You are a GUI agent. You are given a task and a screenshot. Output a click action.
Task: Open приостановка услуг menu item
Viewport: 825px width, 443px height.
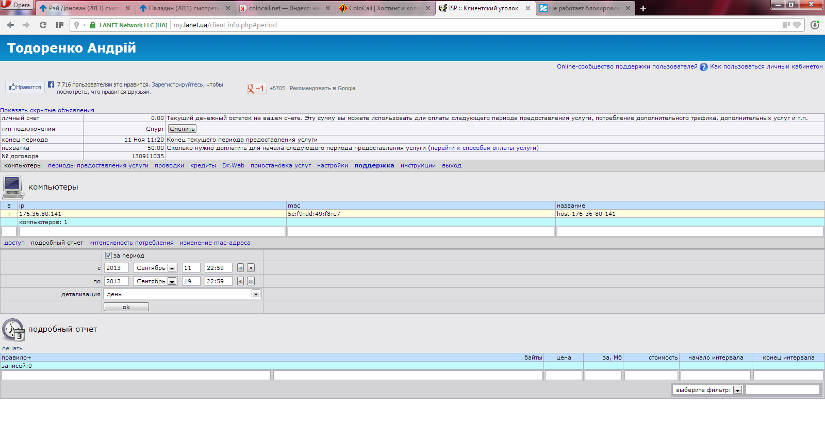click(x=280, y=165)
